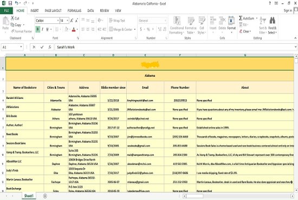Click the Copy icon

[x=12, y=25]
